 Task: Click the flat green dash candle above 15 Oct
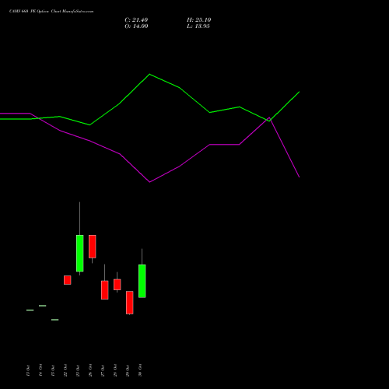(55, 320)
